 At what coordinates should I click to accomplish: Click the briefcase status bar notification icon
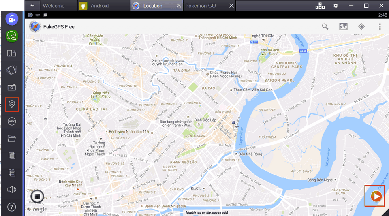tap(45, 15)
